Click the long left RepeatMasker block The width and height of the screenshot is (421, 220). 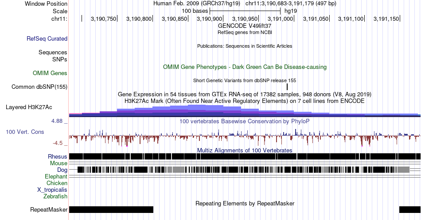pos(111,209)
